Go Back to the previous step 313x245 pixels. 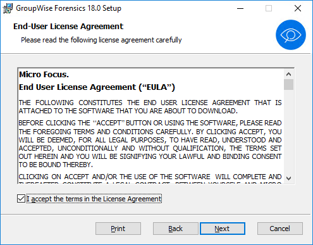tap(176, 229)
